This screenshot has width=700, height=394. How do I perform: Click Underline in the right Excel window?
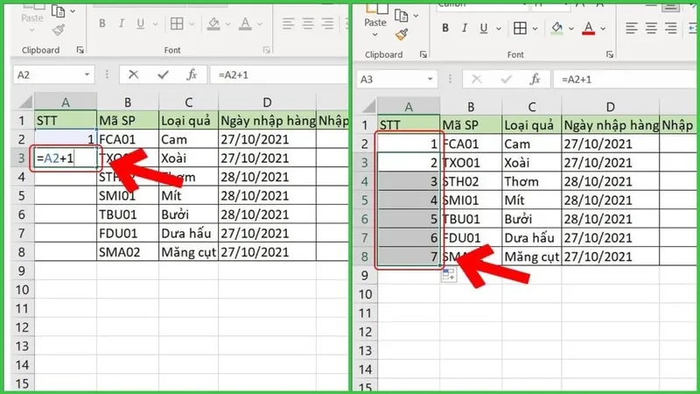pyautogui.click(x=484, y=28)
